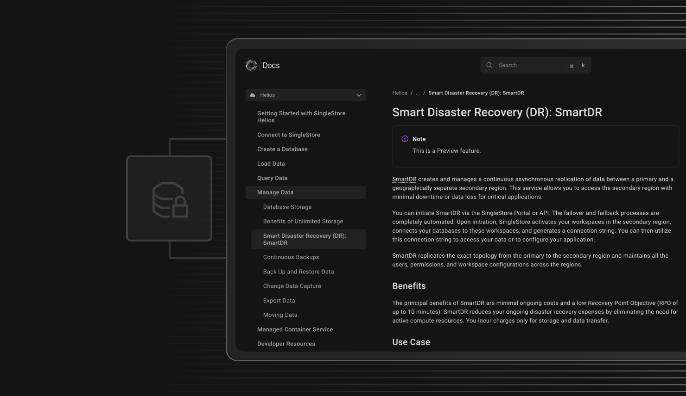686x396 pixels.
Task: Open Change Data Capture page
Action: pos(292,286)
